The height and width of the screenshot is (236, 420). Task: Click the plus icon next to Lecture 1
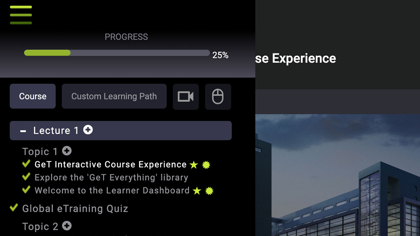coord(88,130)
